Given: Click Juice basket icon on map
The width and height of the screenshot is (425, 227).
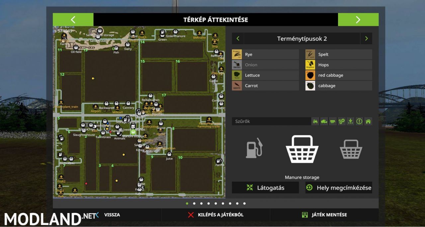Looking at the screenshot, I should tap(169, 154).
